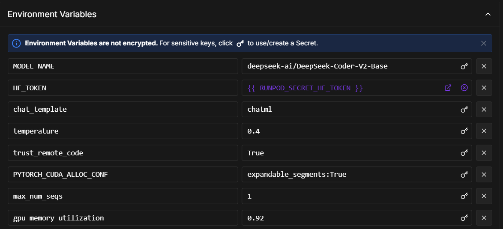Edit the MODEL_NAME key field
The height and width of the screenshot is (229, 503).
tap(123, 66)
